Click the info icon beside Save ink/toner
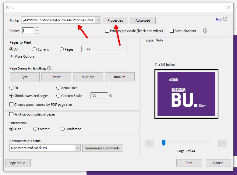The image size is (237, 175). point(205,30)
